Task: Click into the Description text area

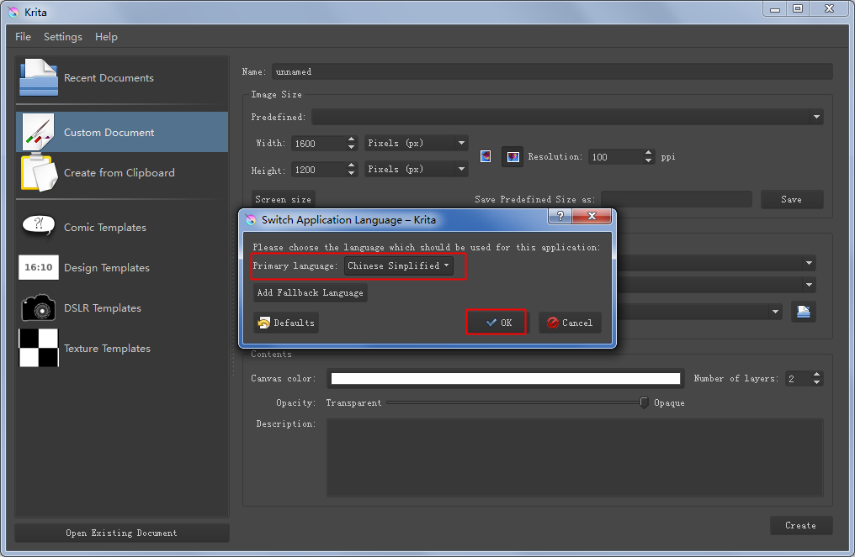Action: [575, 457]
